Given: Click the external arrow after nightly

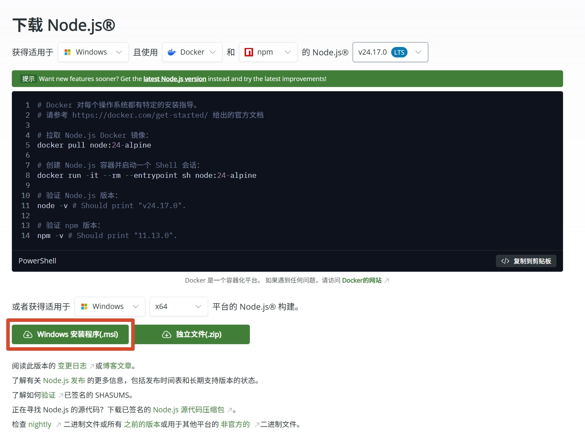Looking at the screenshot, I should tap(58, 425).
